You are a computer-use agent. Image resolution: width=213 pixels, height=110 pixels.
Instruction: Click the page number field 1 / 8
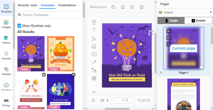point(123,100)
